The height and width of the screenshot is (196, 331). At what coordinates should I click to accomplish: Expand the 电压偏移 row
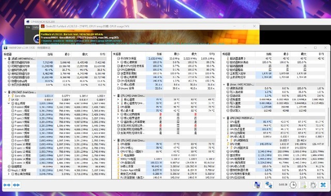tap(118, 155)
